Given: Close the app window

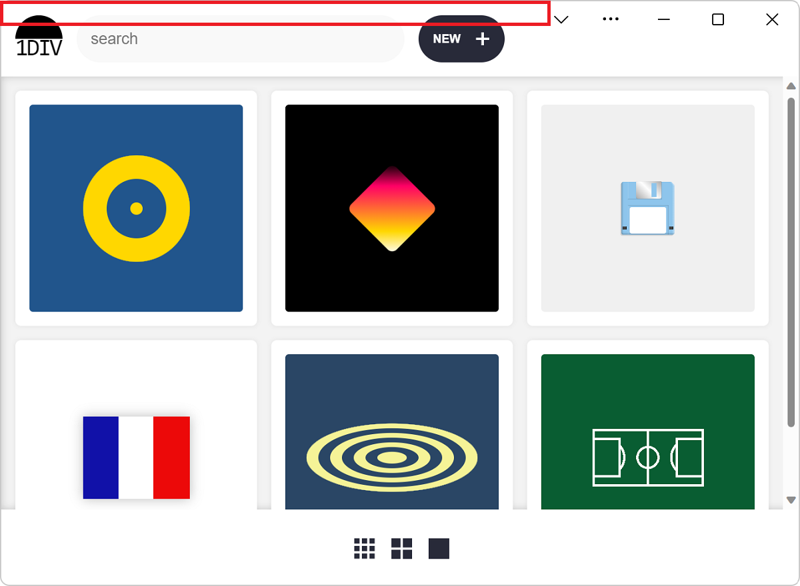Looking at the screenshot, I should click(772, 19).
